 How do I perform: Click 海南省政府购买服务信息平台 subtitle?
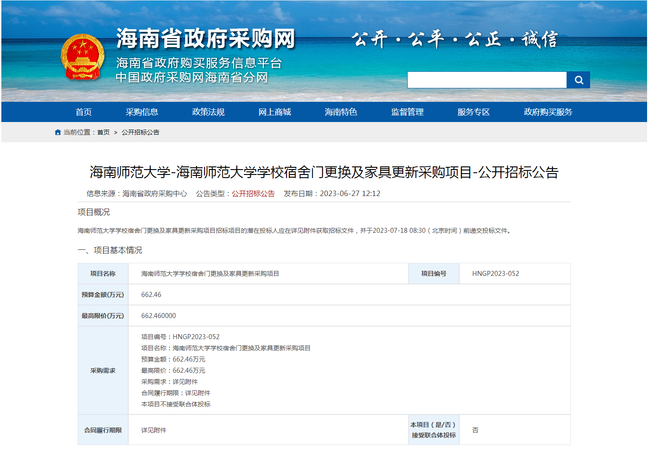click(199, 63)
